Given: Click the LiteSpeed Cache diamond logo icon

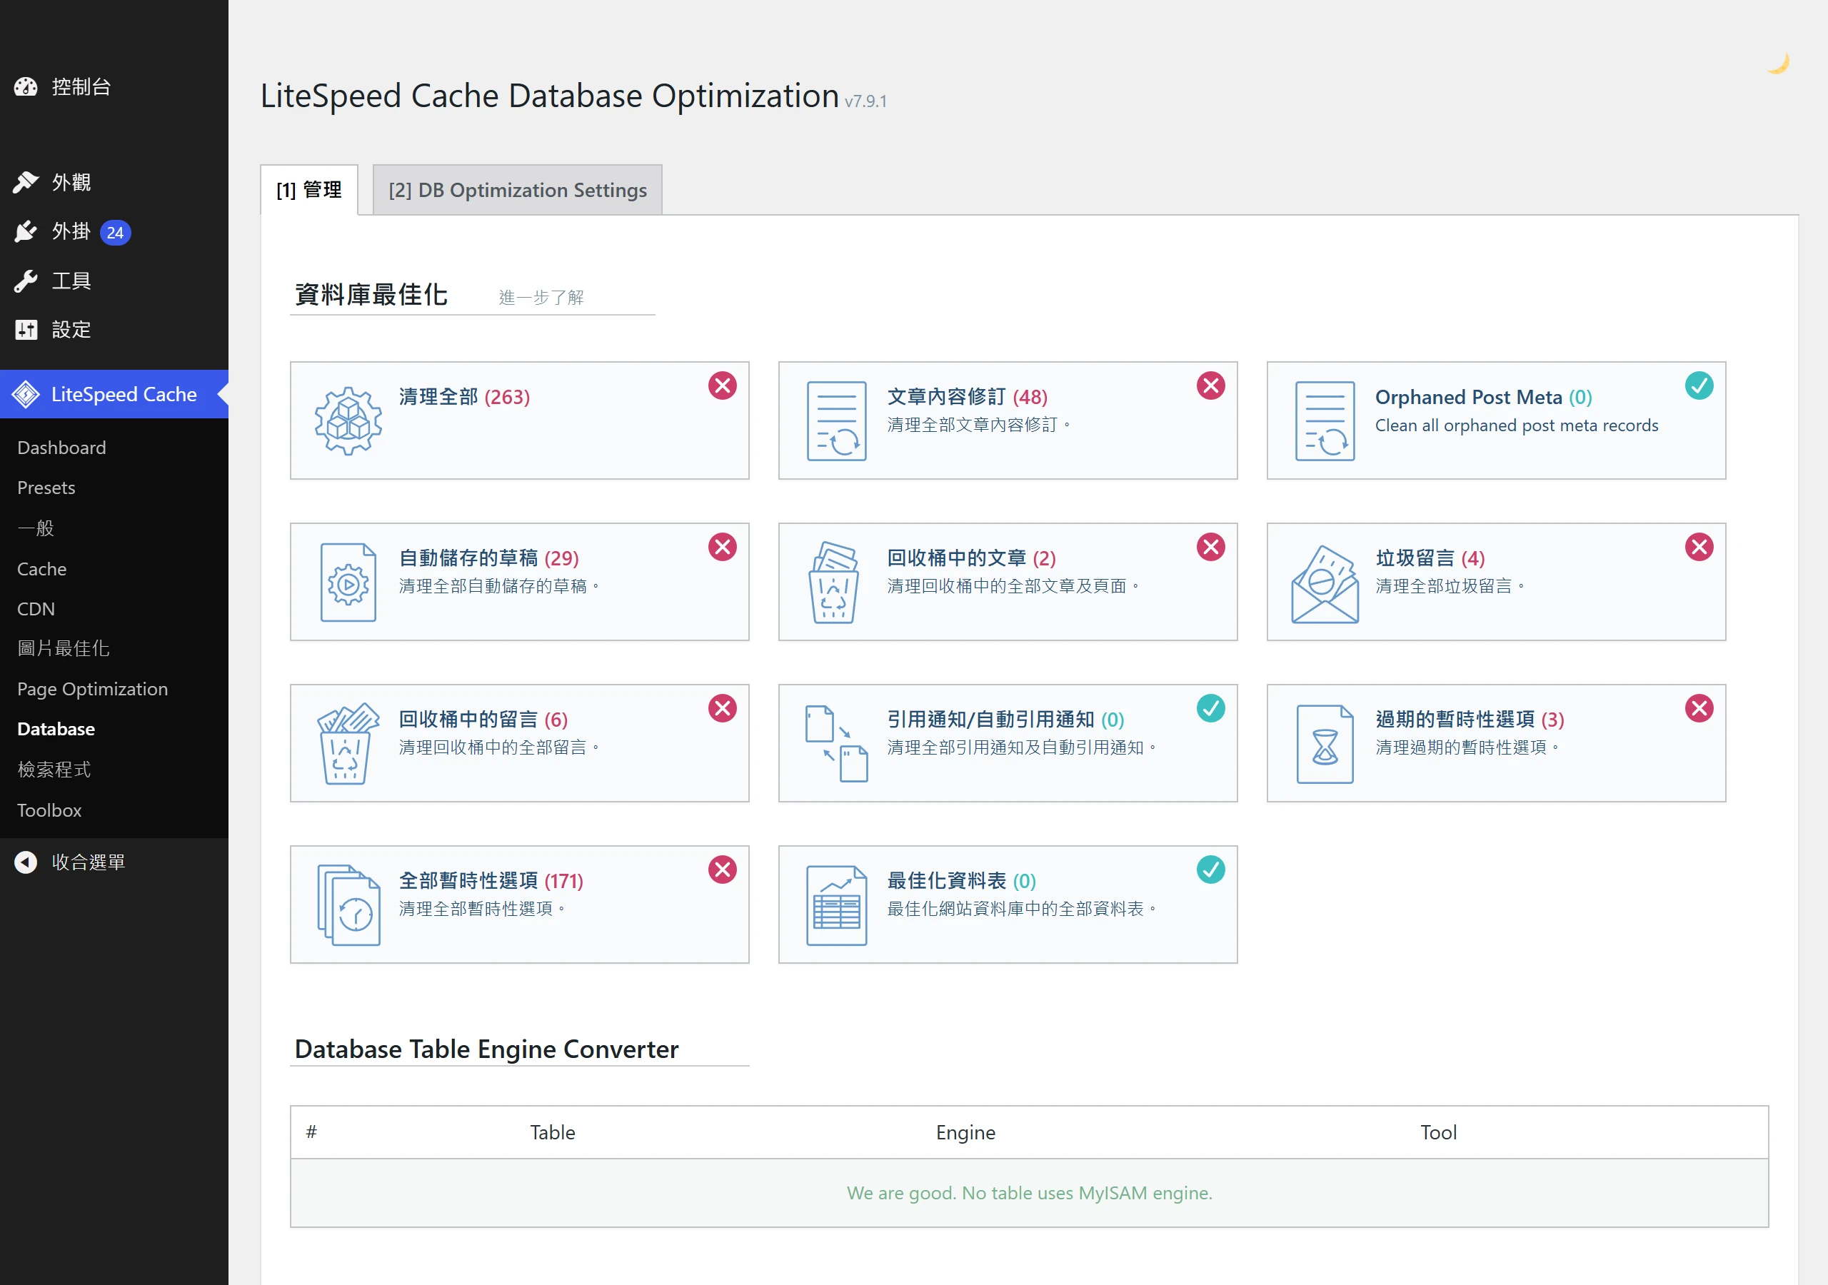Looking at the screenshot, I should click(26, 394).
